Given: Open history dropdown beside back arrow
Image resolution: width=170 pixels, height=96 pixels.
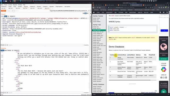Looking at the screenshot, I should coord(14,11).
